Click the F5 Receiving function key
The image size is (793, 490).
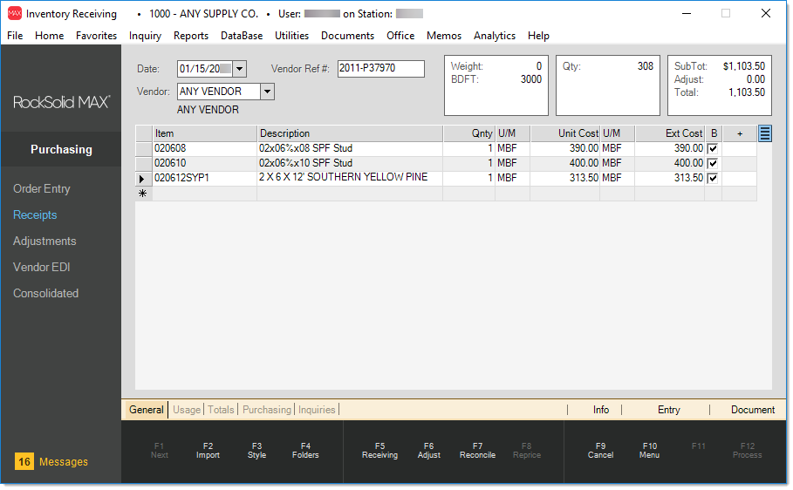click(x=379, y=451)
